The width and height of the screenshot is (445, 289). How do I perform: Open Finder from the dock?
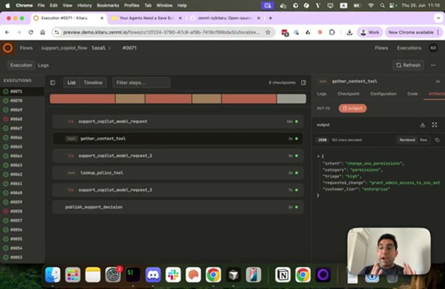pyautogui.click(x=53, y=275)
